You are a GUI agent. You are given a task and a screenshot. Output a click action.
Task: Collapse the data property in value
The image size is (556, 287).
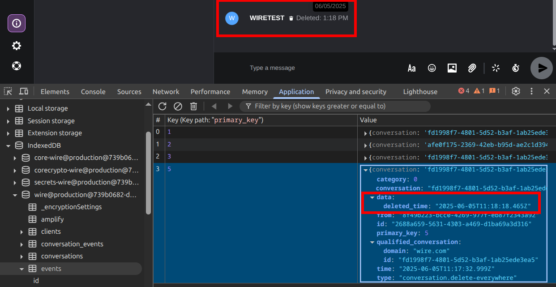click(x=372, y=197)
